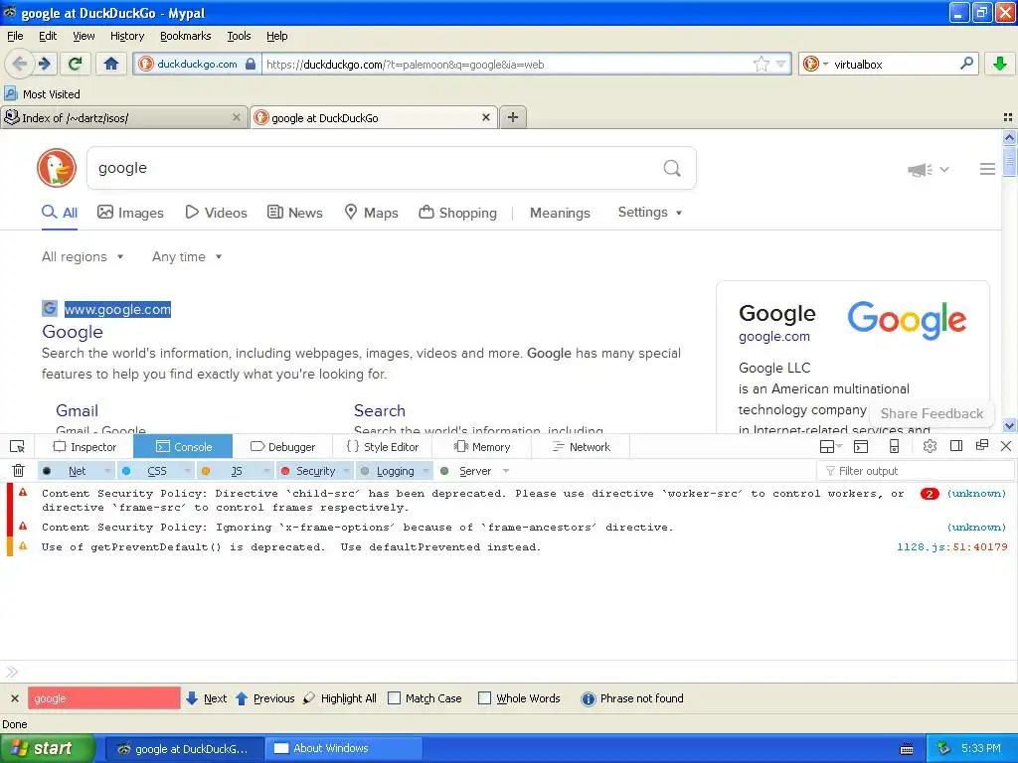Close the google at DuckDuckGo tab

[x=485, y=117]
